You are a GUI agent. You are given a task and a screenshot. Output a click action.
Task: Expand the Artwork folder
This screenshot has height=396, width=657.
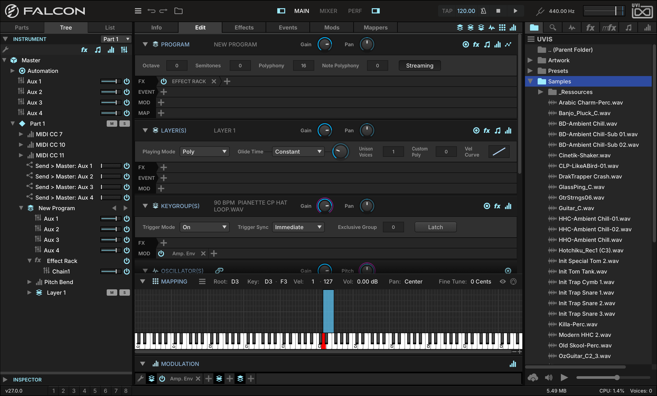(x=530, y=60)
